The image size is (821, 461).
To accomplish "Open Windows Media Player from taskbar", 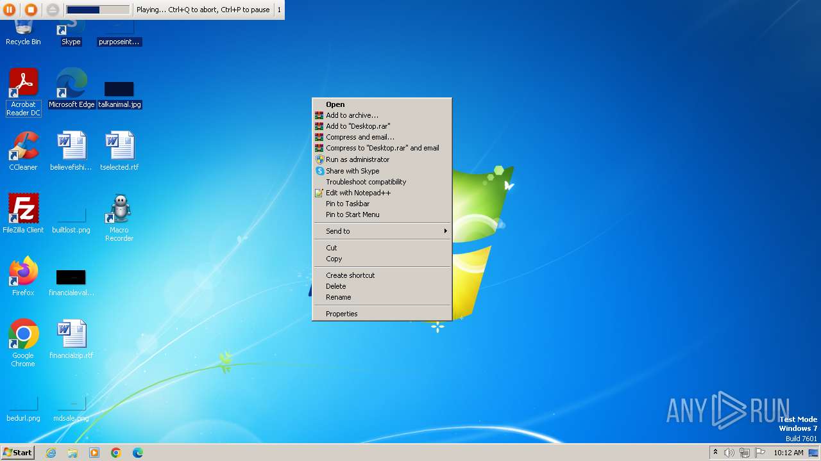I will point(94,453).
